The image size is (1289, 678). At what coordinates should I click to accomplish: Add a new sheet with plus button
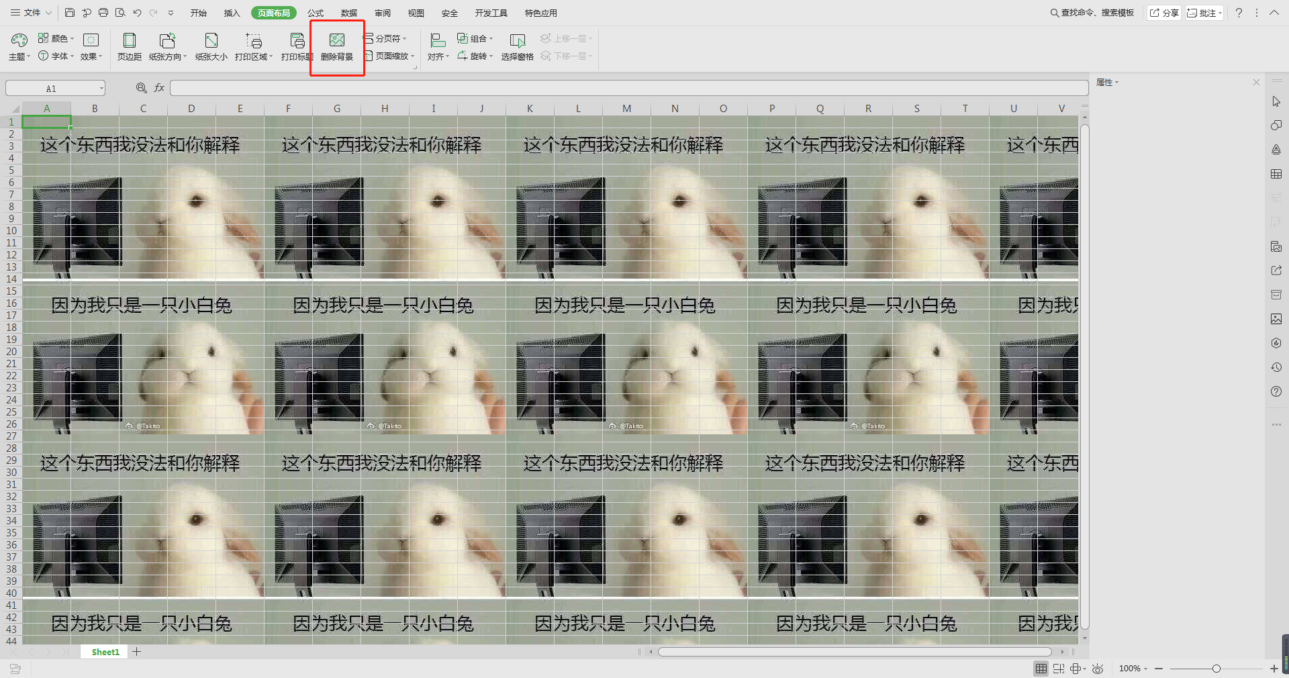click(x=136, y=652)
